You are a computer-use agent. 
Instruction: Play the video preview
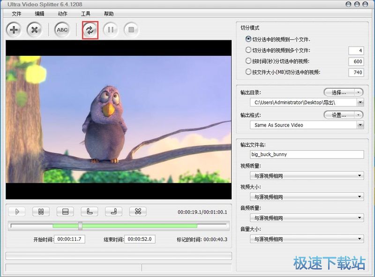tap(17, 212)
